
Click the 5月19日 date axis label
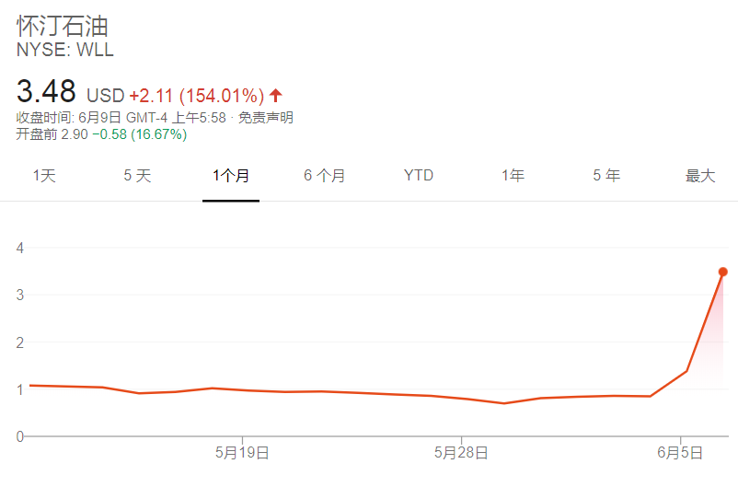[x=242, y=453]
